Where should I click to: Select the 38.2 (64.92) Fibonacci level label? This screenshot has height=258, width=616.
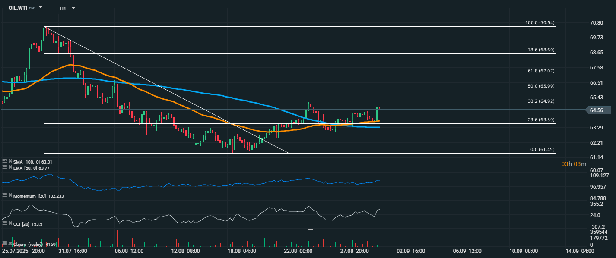coord(541,102)
